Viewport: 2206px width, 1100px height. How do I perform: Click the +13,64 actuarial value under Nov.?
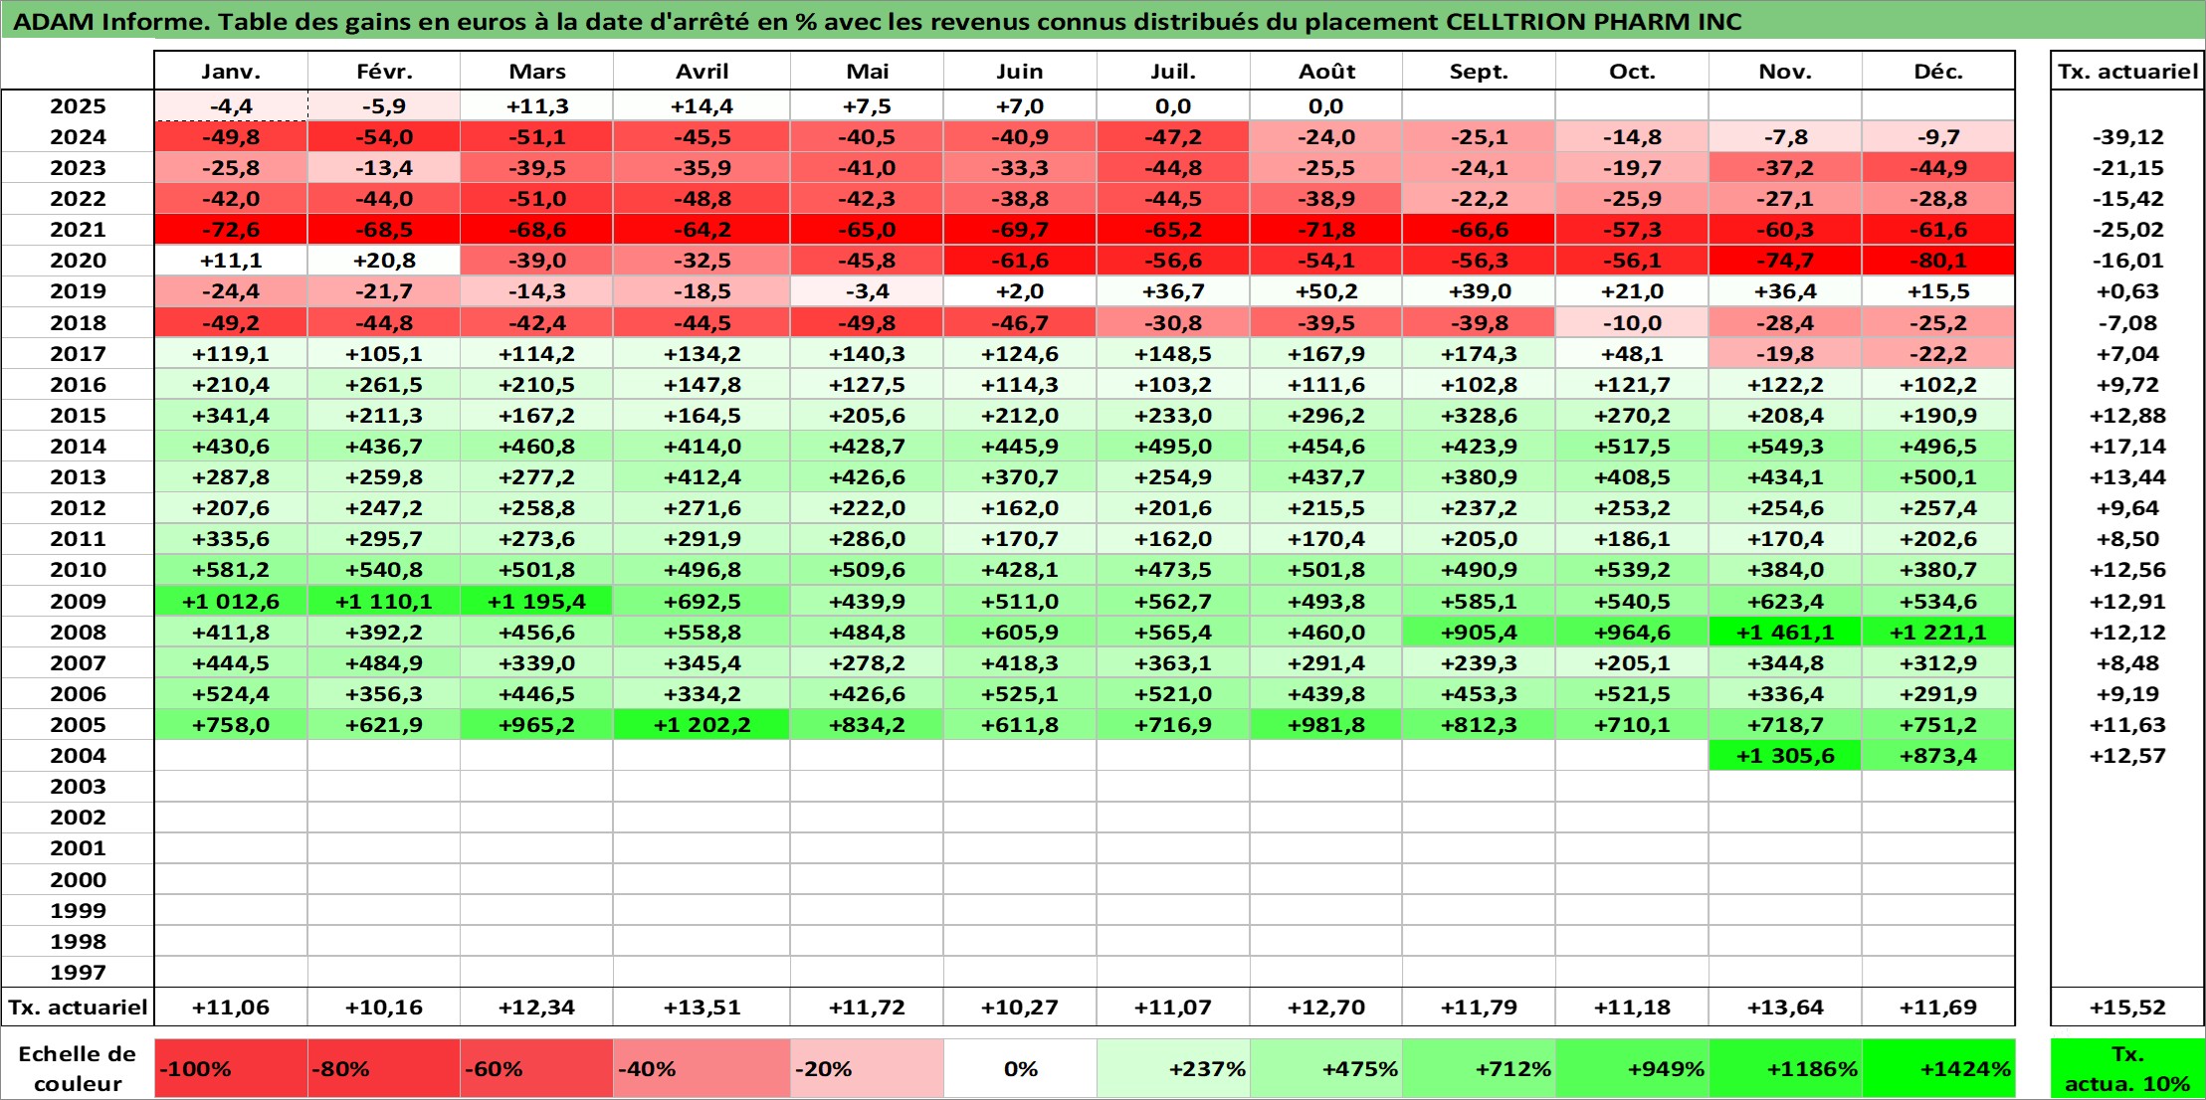pyautogui.click(x=1785, y=1008)
